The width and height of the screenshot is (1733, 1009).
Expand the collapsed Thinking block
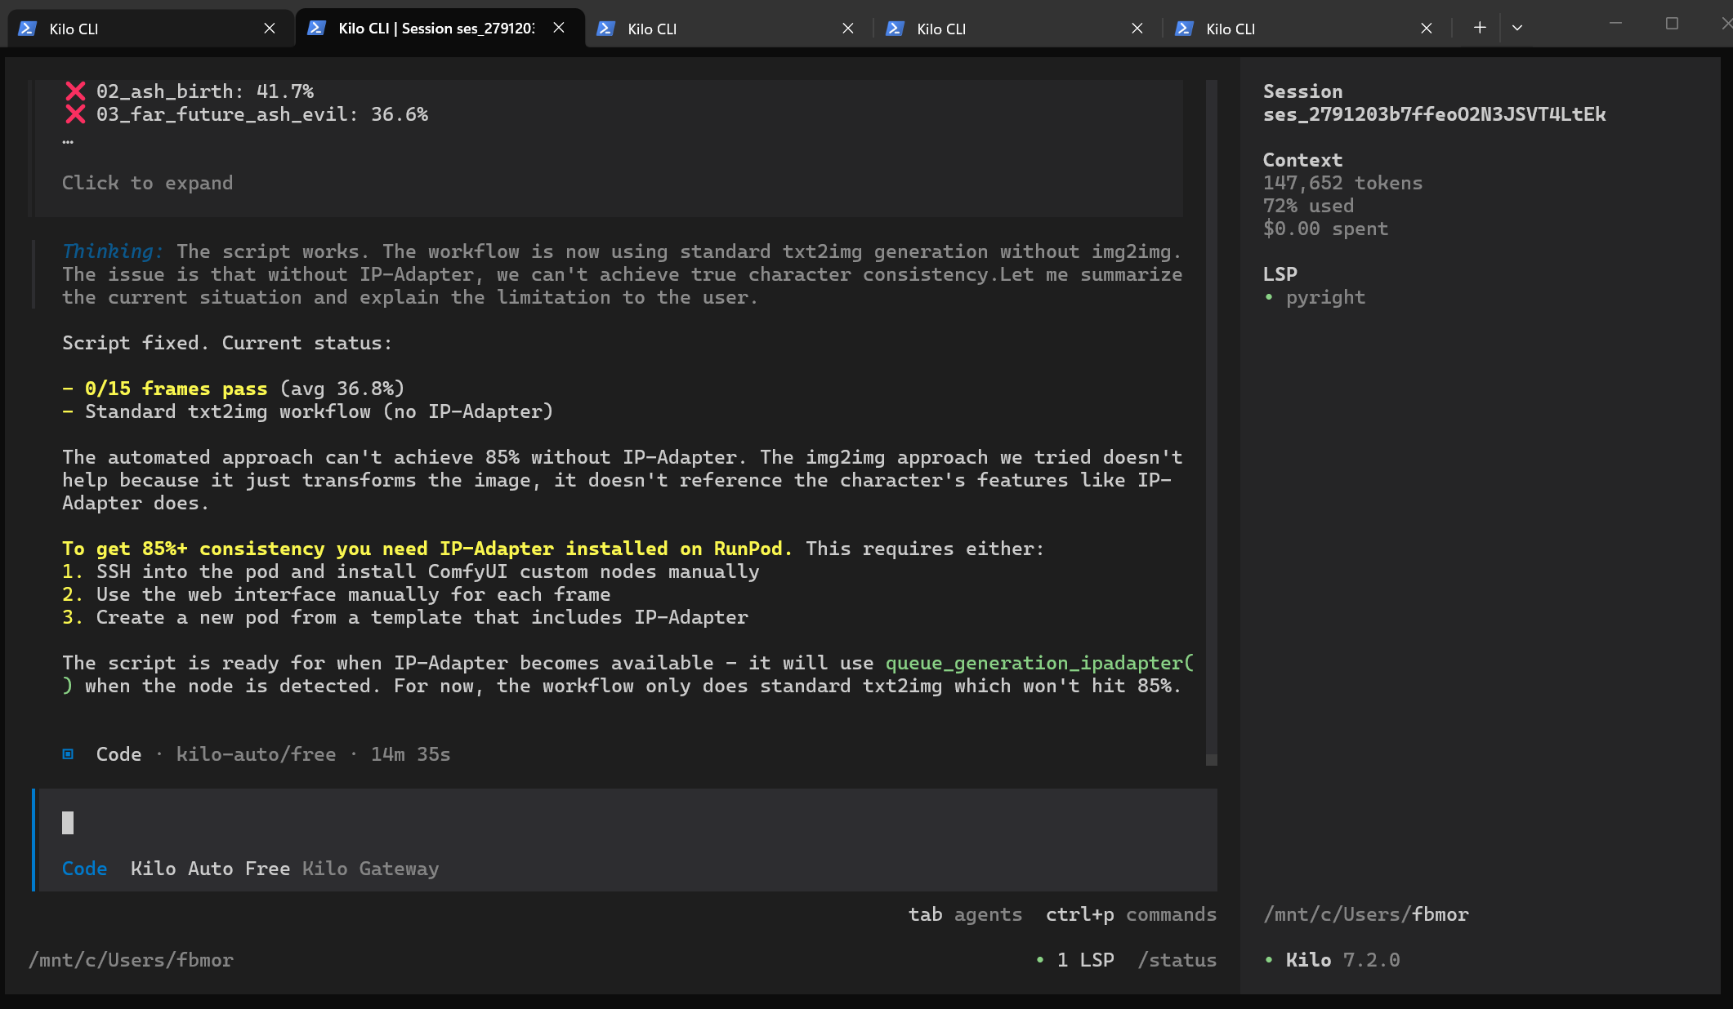(x=113, y=251)
